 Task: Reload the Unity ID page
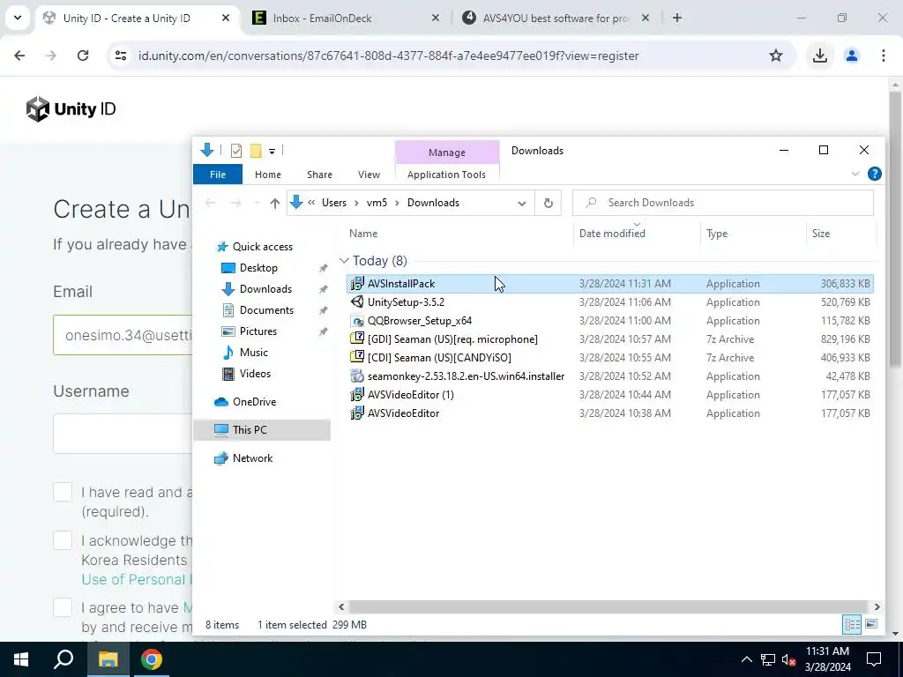(x=83, y=56)
